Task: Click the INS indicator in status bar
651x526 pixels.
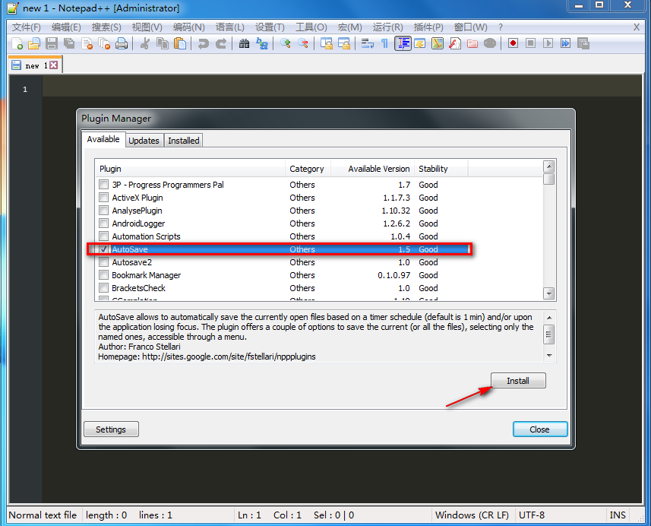Action: tap(618, 515)
